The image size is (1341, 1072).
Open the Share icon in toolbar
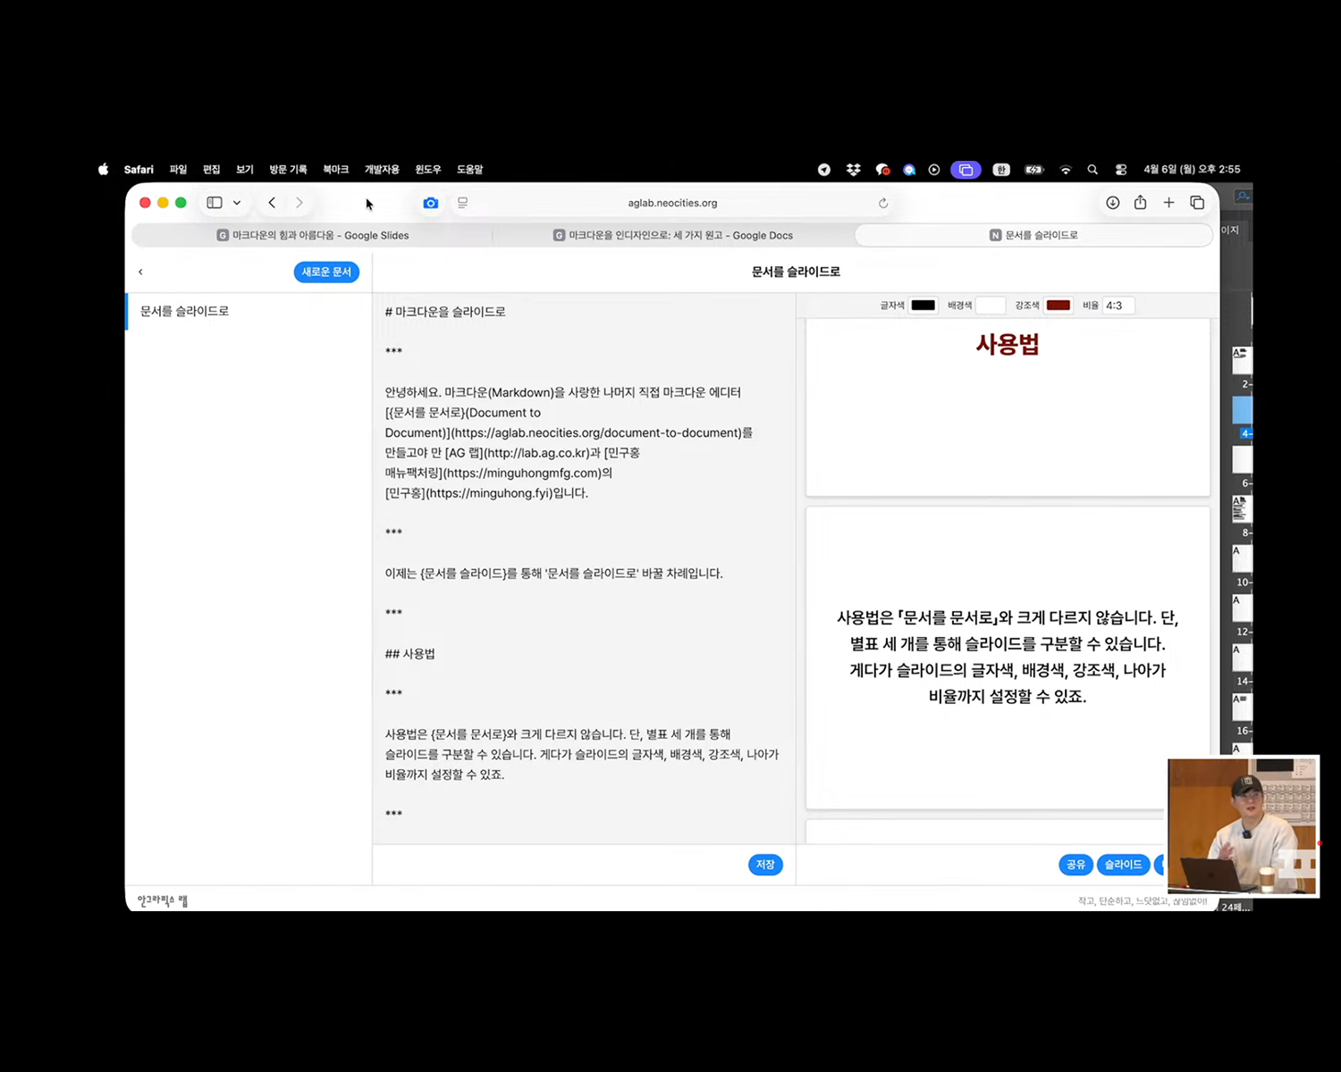tap(1140, 203)
